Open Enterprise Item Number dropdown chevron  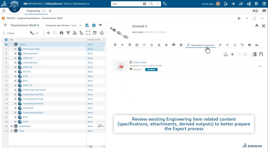pos(80,25)
